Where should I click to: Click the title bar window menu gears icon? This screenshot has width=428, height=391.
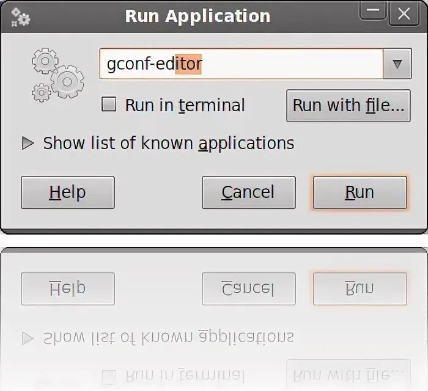(20, 17)
